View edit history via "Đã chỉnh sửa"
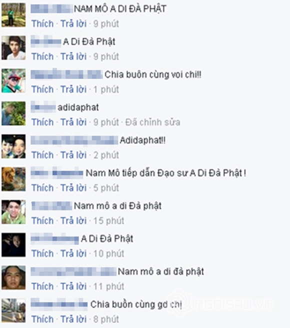 (x=152, y=122)
